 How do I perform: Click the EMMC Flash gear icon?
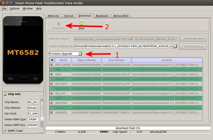click(5, 131)
